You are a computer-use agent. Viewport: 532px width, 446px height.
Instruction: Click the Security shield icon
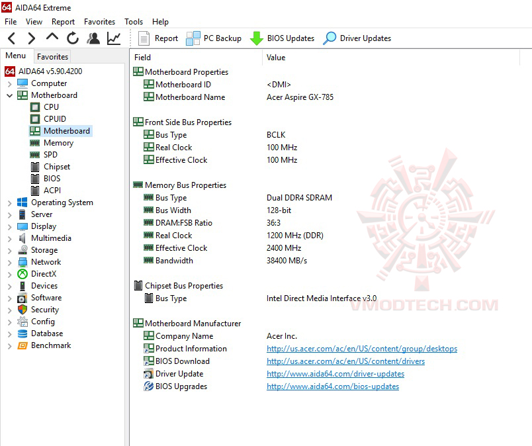click(x=22, y=310)
